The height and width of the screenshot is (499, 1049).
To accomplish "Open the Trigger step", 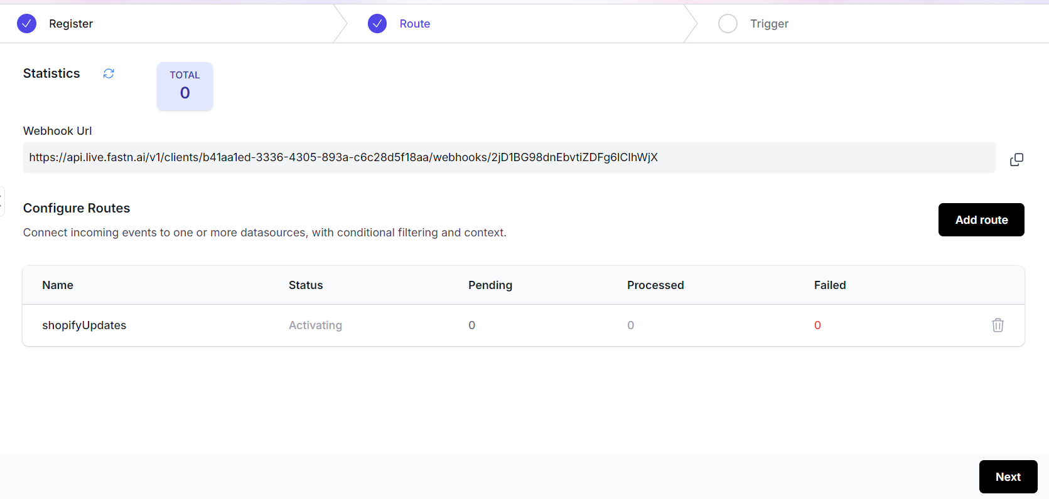I will point(769,24).
